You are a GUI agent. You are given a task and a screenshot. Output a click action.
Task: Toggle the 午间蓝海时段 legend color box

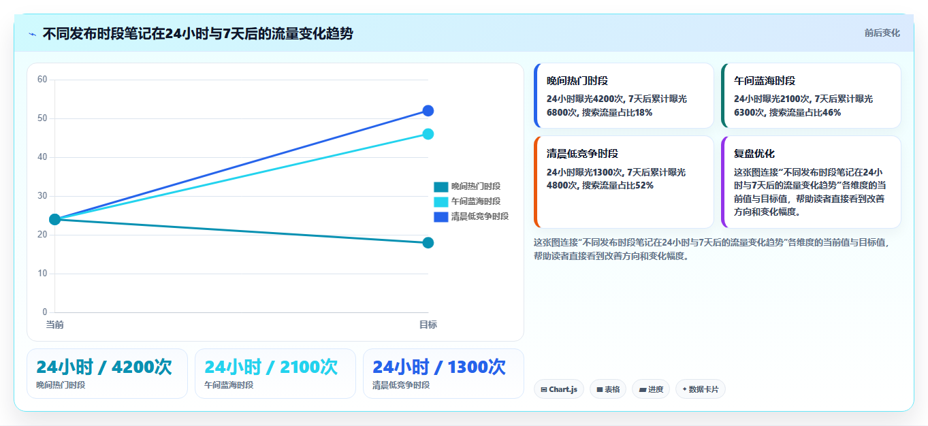[x=441, y=201]
